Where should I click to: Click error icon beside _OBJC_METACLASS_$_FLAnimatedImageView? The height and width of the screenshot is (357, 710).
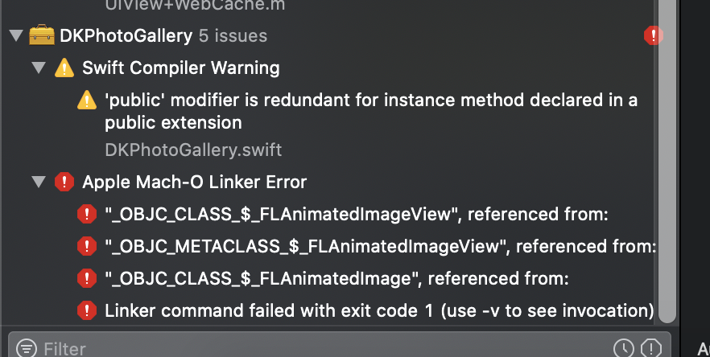87,247
